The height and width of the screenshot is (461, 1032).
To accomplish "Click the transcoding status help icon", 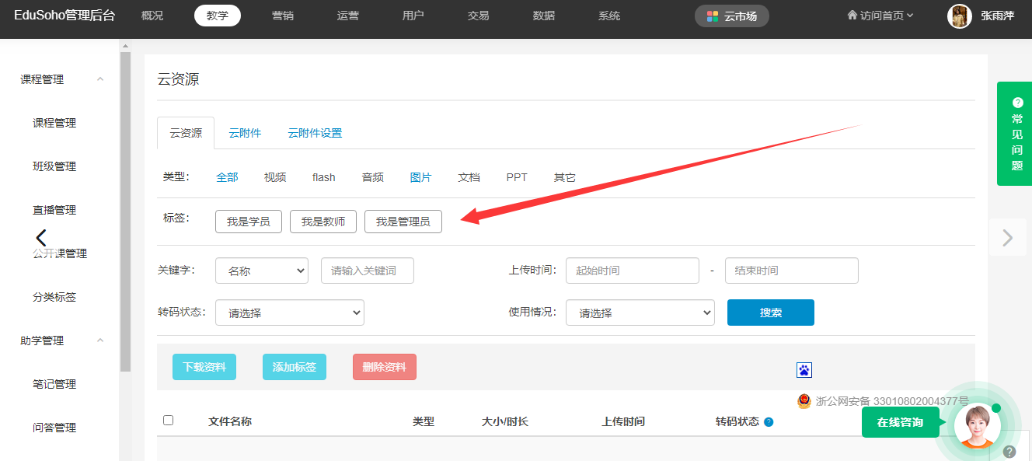I will click(x=769, y=422).
